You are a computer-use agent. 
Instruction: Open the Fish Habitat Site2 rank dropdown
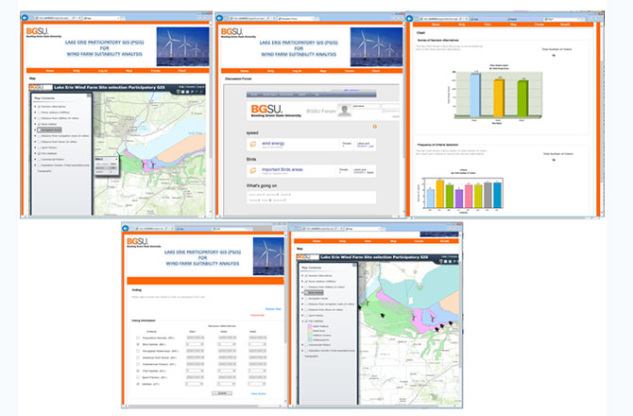coord(226,370)
